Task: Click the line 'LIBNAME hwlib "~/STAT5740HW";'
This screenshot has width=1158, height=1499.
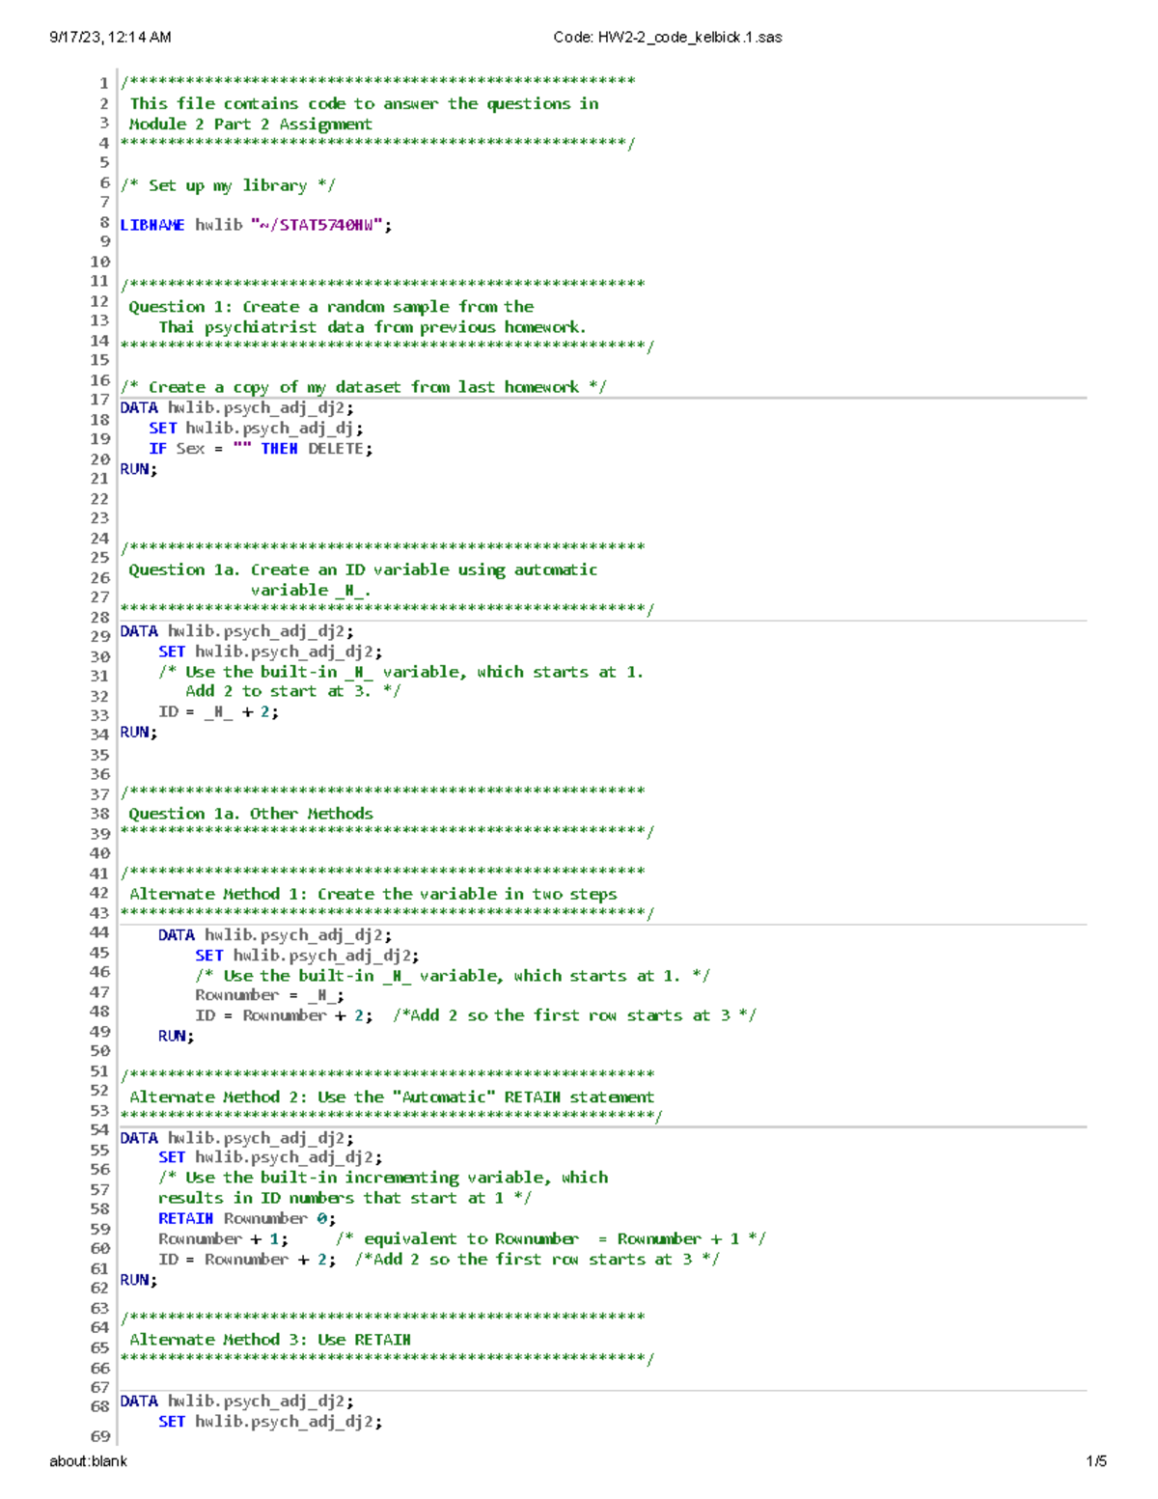Action: (256, 225)
